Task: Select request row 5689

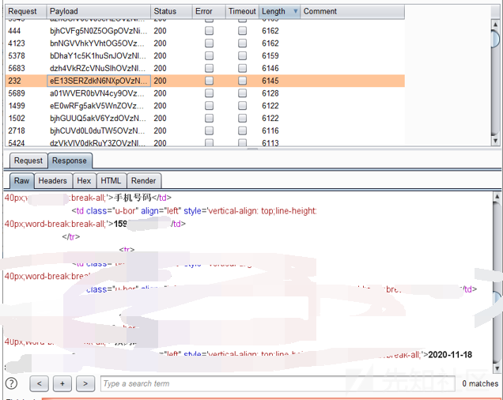Action: pos(205,93)
